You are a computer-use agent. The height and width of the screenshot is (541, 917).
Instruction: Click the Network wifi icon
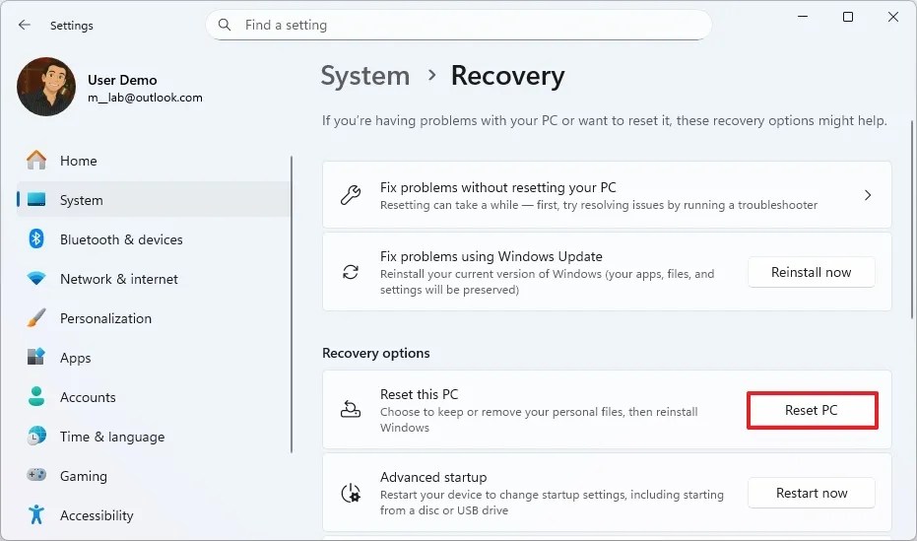coord(36,279)
